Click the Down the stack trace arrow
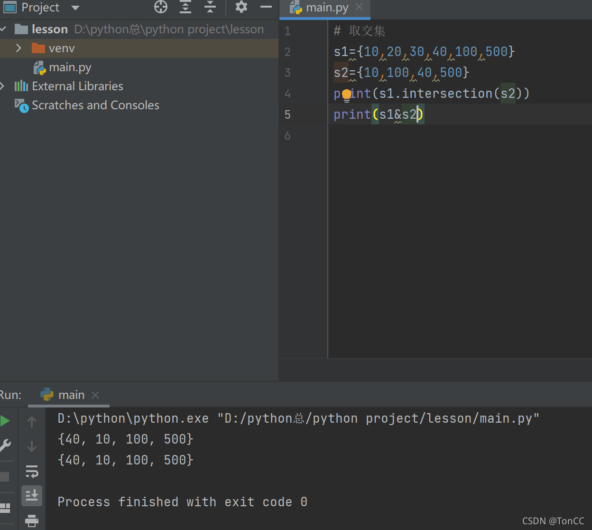 coord(32,446)
